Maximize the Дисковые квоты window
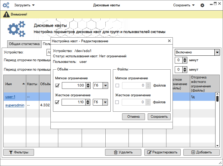Viewport: 223px width, 166px height. click(215, 4)
